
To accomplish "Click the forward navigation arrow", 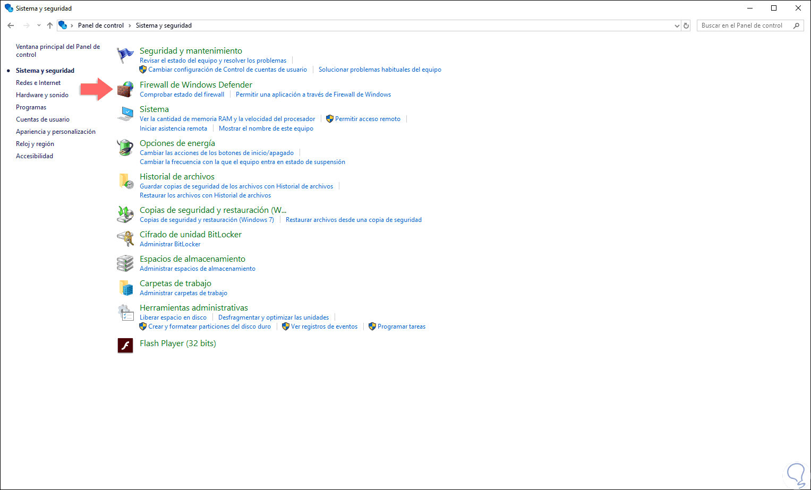I will [27, 25].
